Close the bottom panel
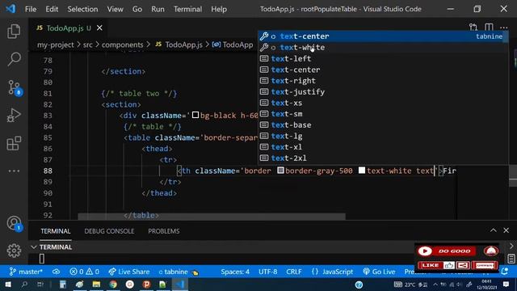This screenshot has height=291, width=517. (x=506, y=230)
